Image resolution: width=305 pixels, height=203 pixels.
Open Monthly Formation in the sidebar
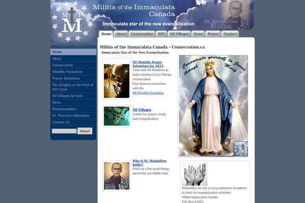pos(73,72)
